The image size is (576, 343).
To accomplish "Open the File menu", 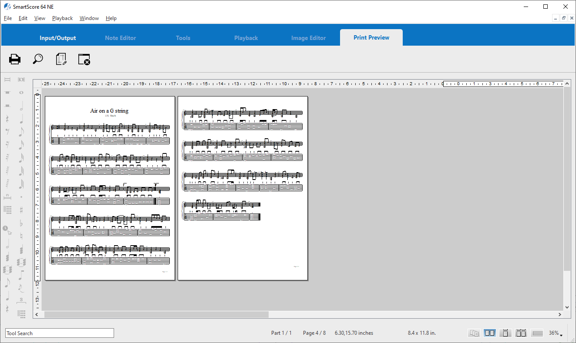I will tap(8, 18).
